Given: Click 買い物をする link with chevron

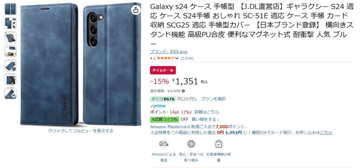Looking at the screenshot, I should [205, 119].
